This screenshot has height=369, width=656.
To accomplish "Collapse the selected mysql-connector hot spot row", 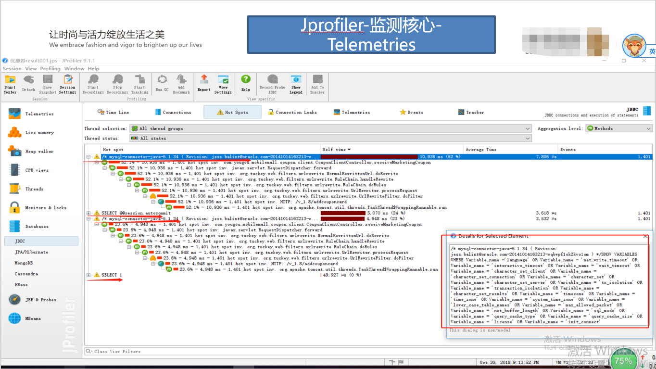I will (88, 157).
